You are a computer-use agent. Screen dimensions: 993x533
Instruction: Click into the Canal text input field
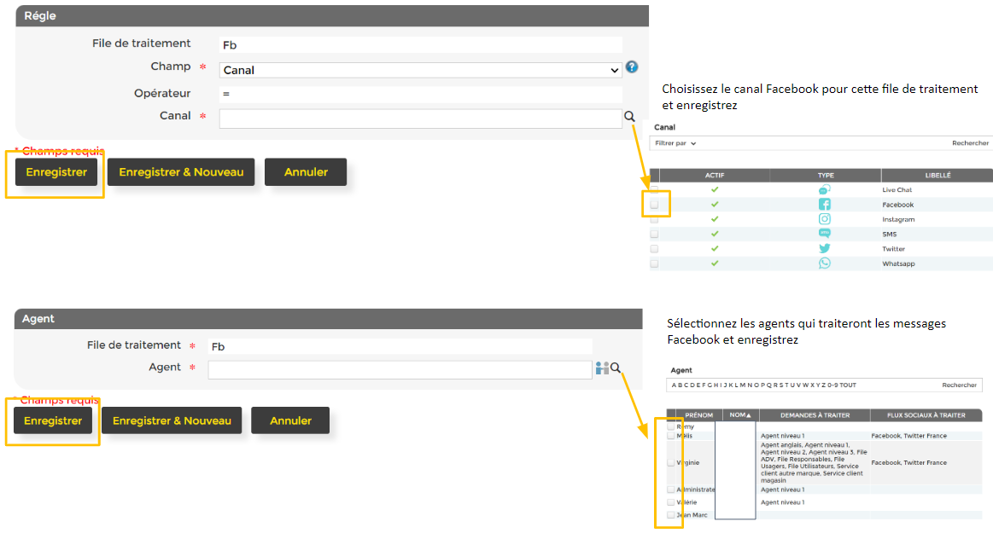(x=420, y=119)
